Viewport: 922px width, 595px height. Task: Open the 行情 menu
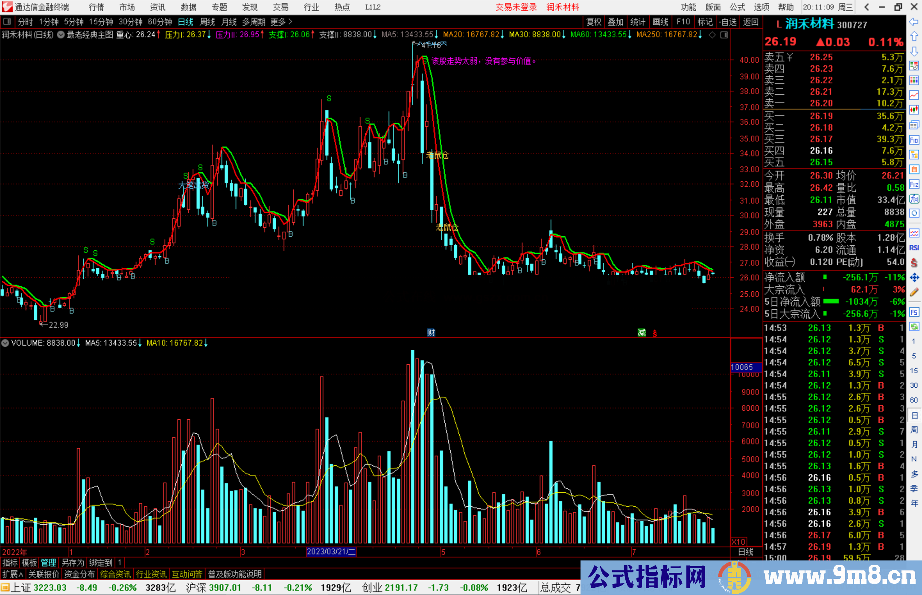coord(96,7)
